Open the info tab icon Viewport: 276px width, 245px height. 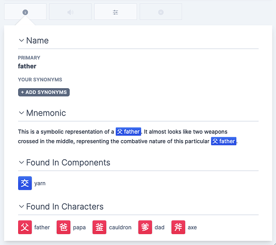pos(25,12)
